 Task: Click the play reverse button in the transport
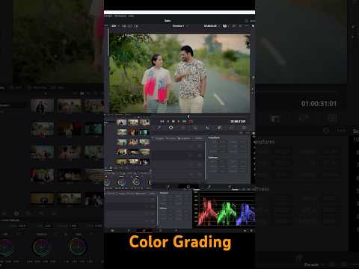tap(168, 121)
